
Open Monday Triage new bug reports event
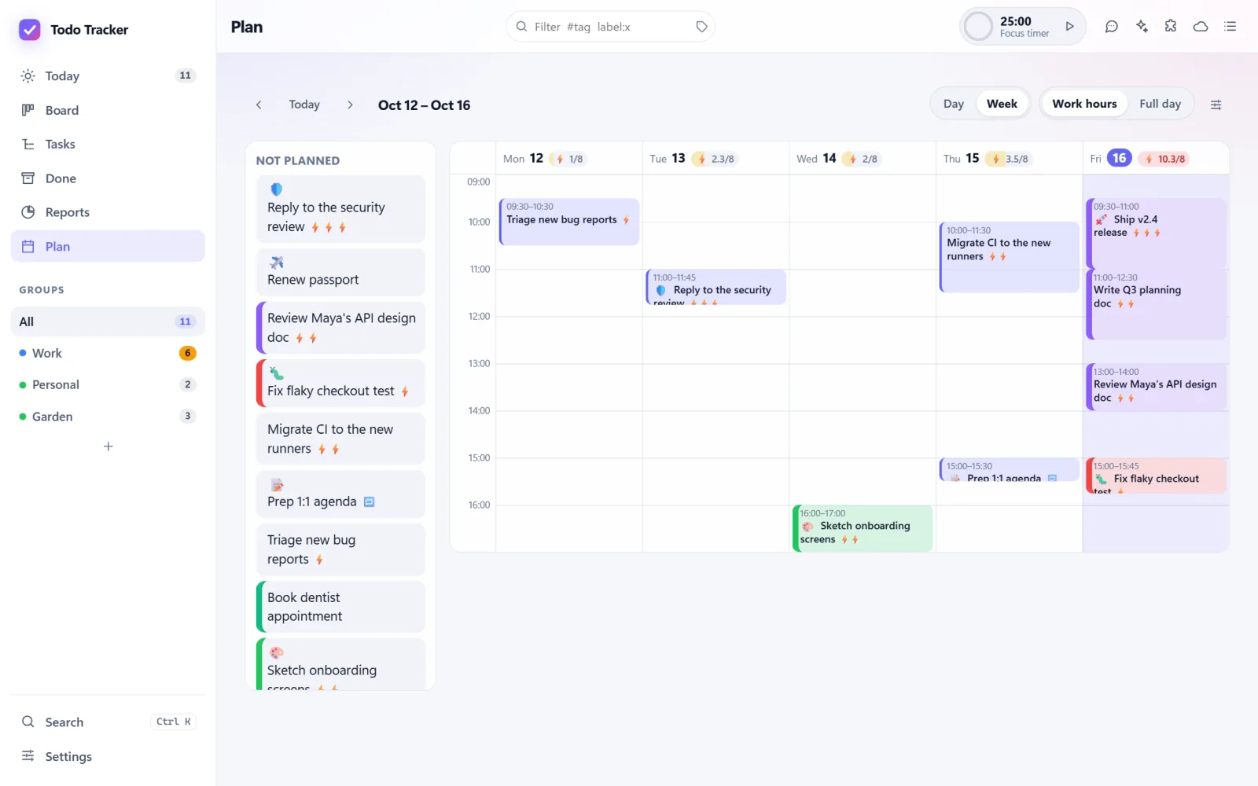(569, 222)
